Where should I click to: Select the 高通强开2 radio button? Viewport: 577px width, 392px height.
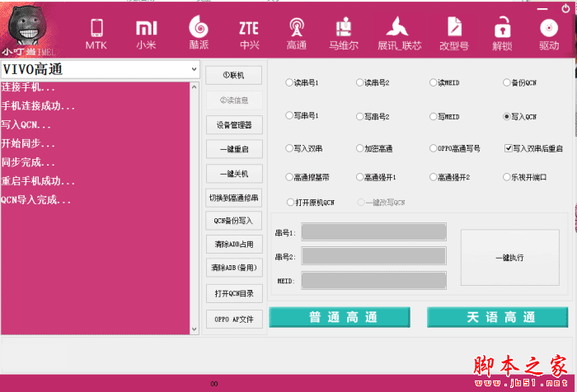[433, 177]
